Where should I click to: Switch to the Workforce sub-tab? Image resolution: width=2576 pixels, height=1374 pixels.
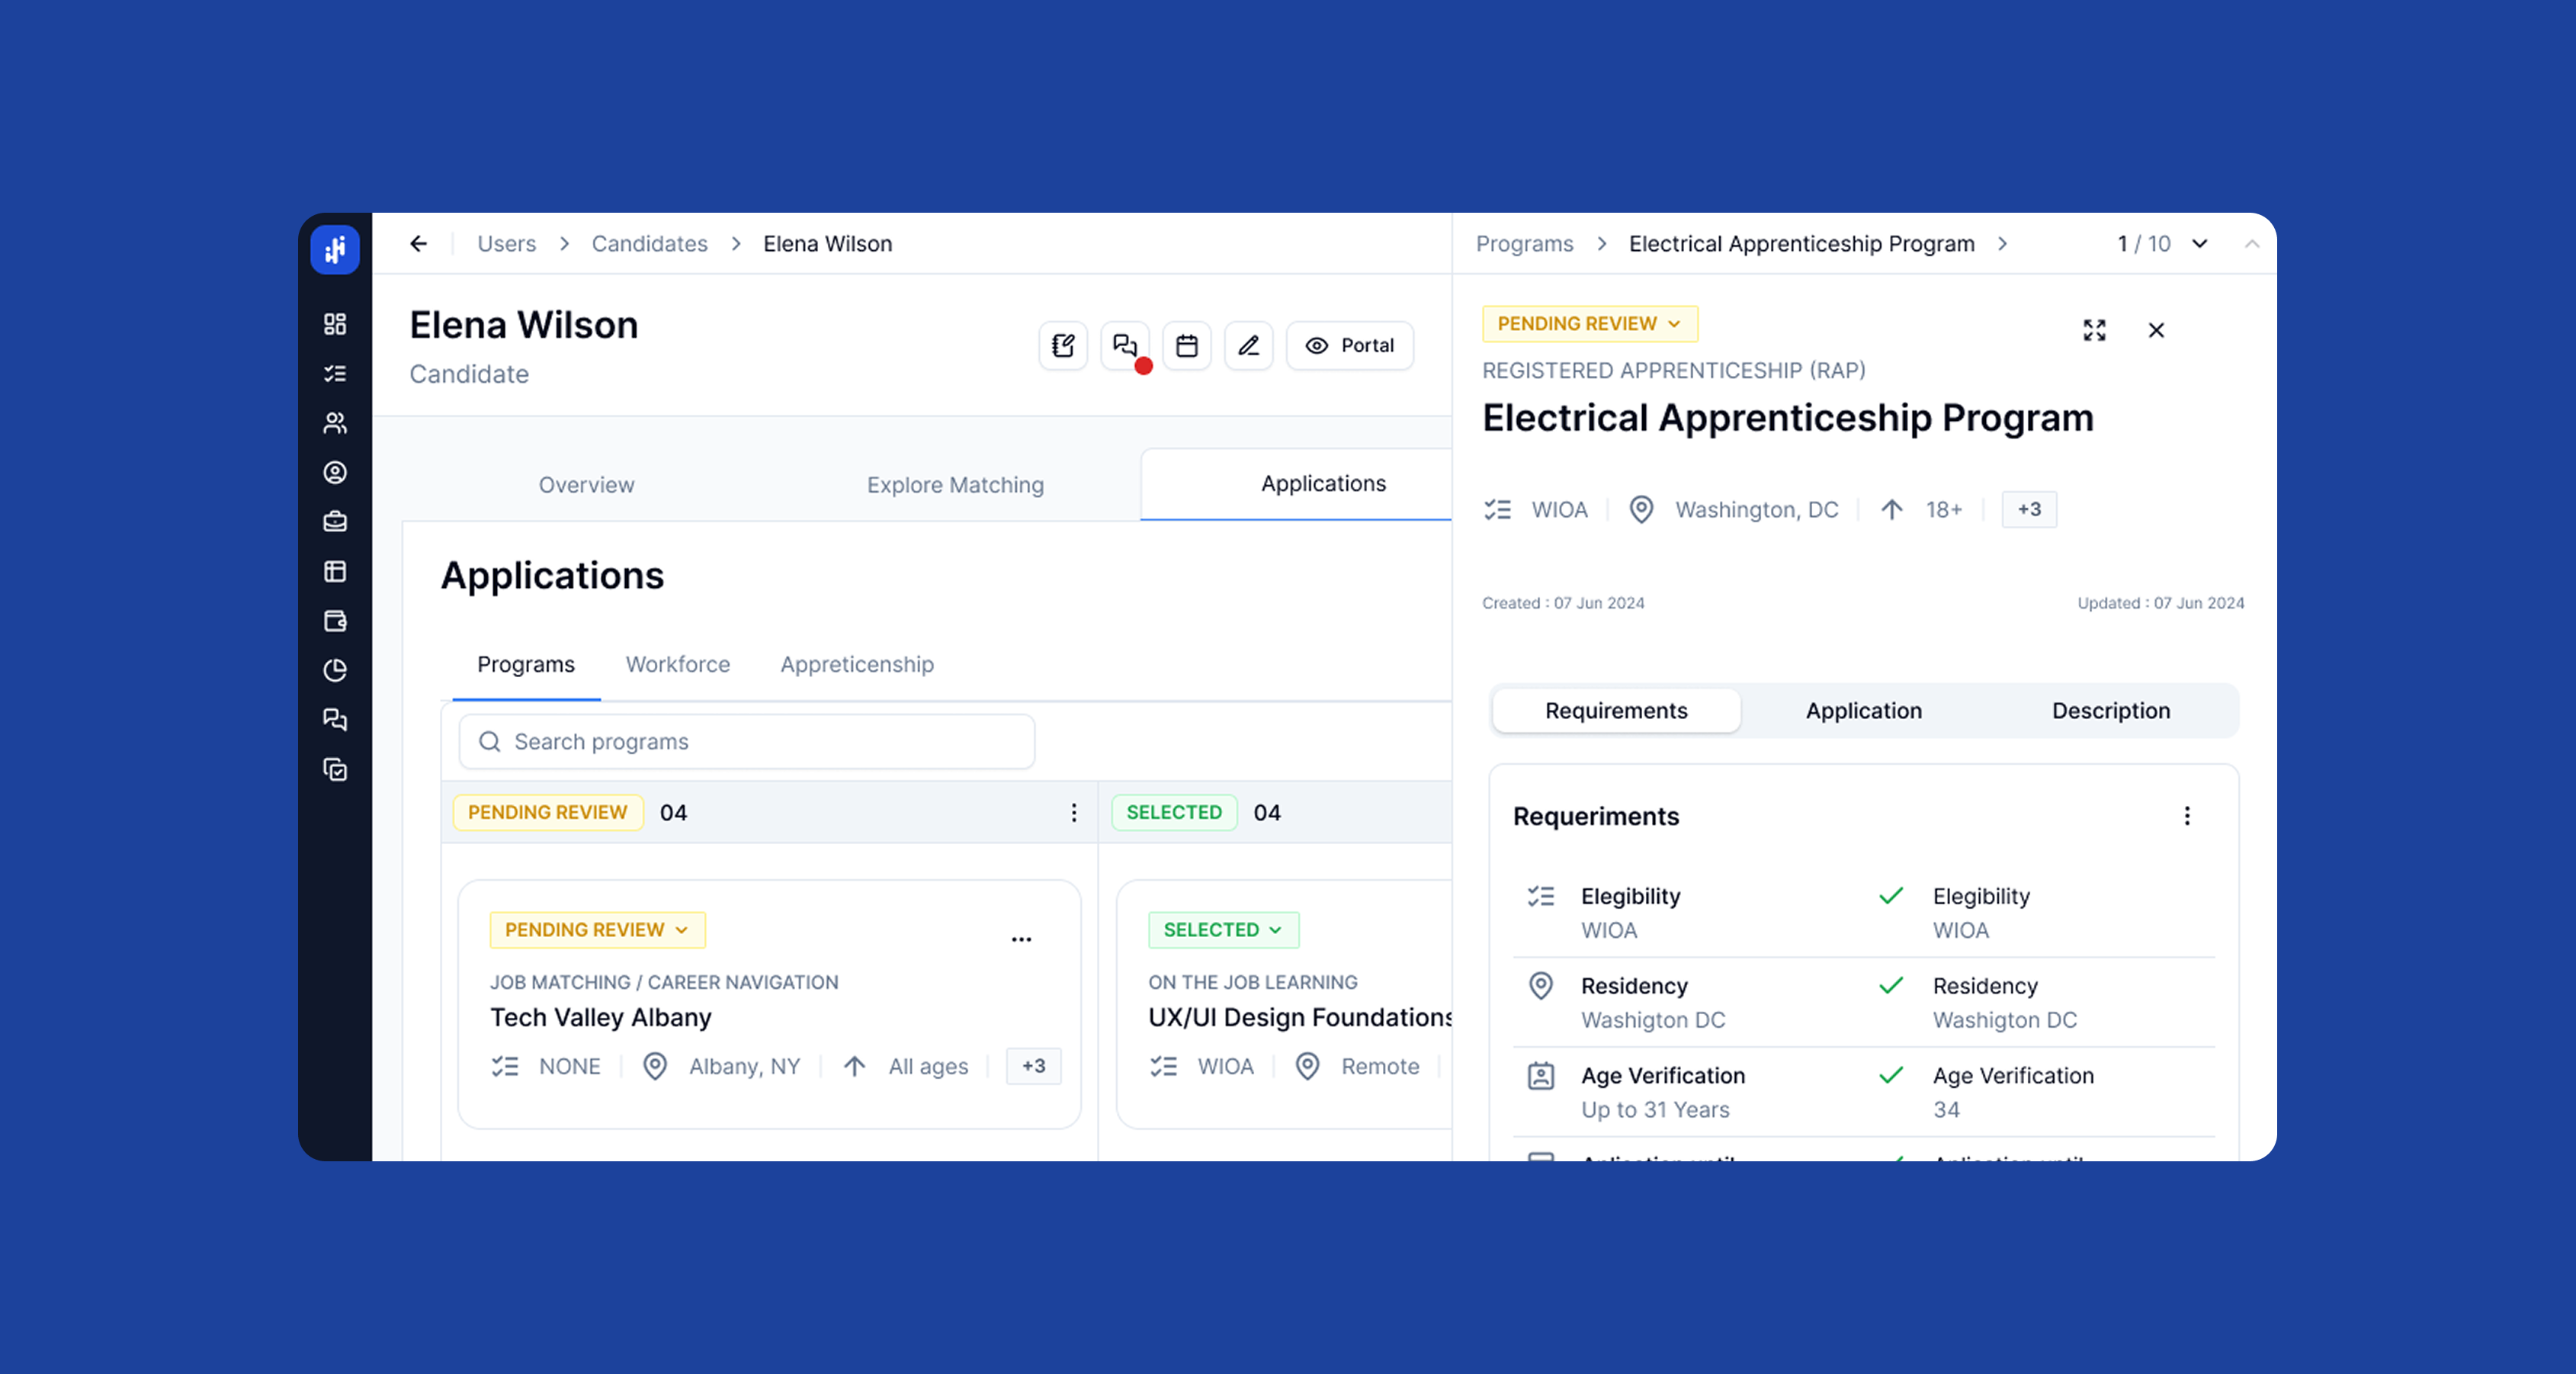pyautogui.click(x=677, y=664)
